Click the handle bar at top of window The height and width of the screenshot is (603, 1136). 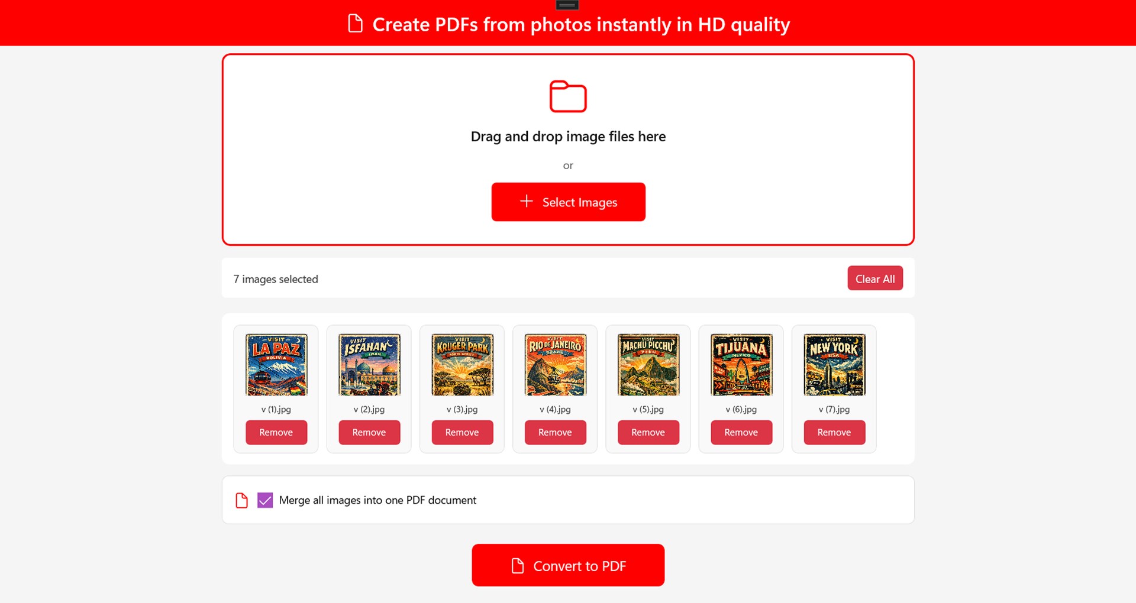[x=567, y=5]
